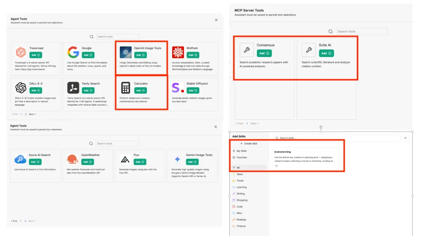This screenshot has height=236, width=430.
Task: Close the lower Agent Tools panel
Action: pyautogui.click(x=215, y=127)
